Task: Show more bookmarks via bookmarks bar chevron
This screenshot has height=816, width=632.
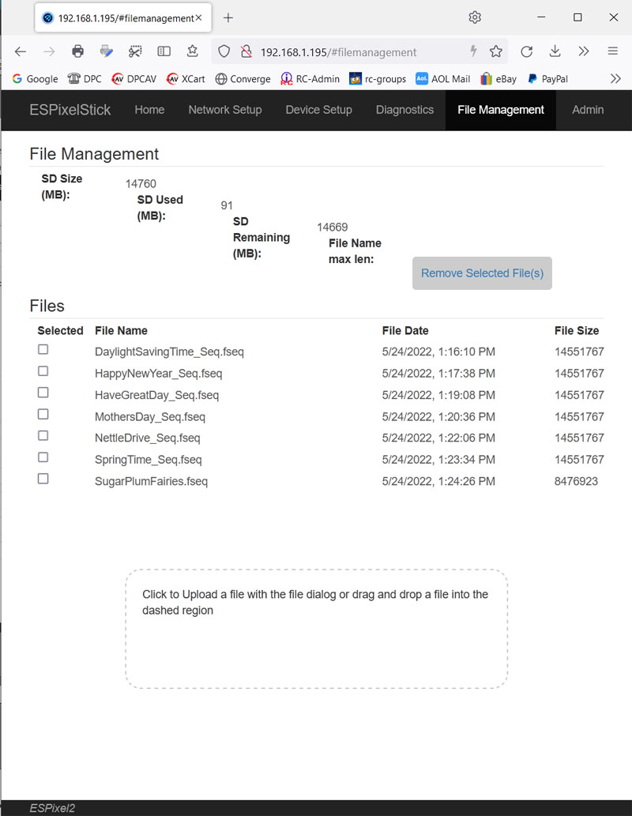Action: click(615, 79)
